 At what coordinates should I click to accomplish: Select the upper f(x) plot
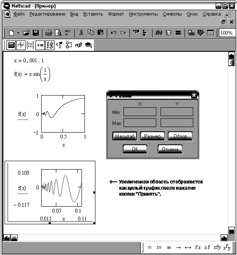[63, 114]
